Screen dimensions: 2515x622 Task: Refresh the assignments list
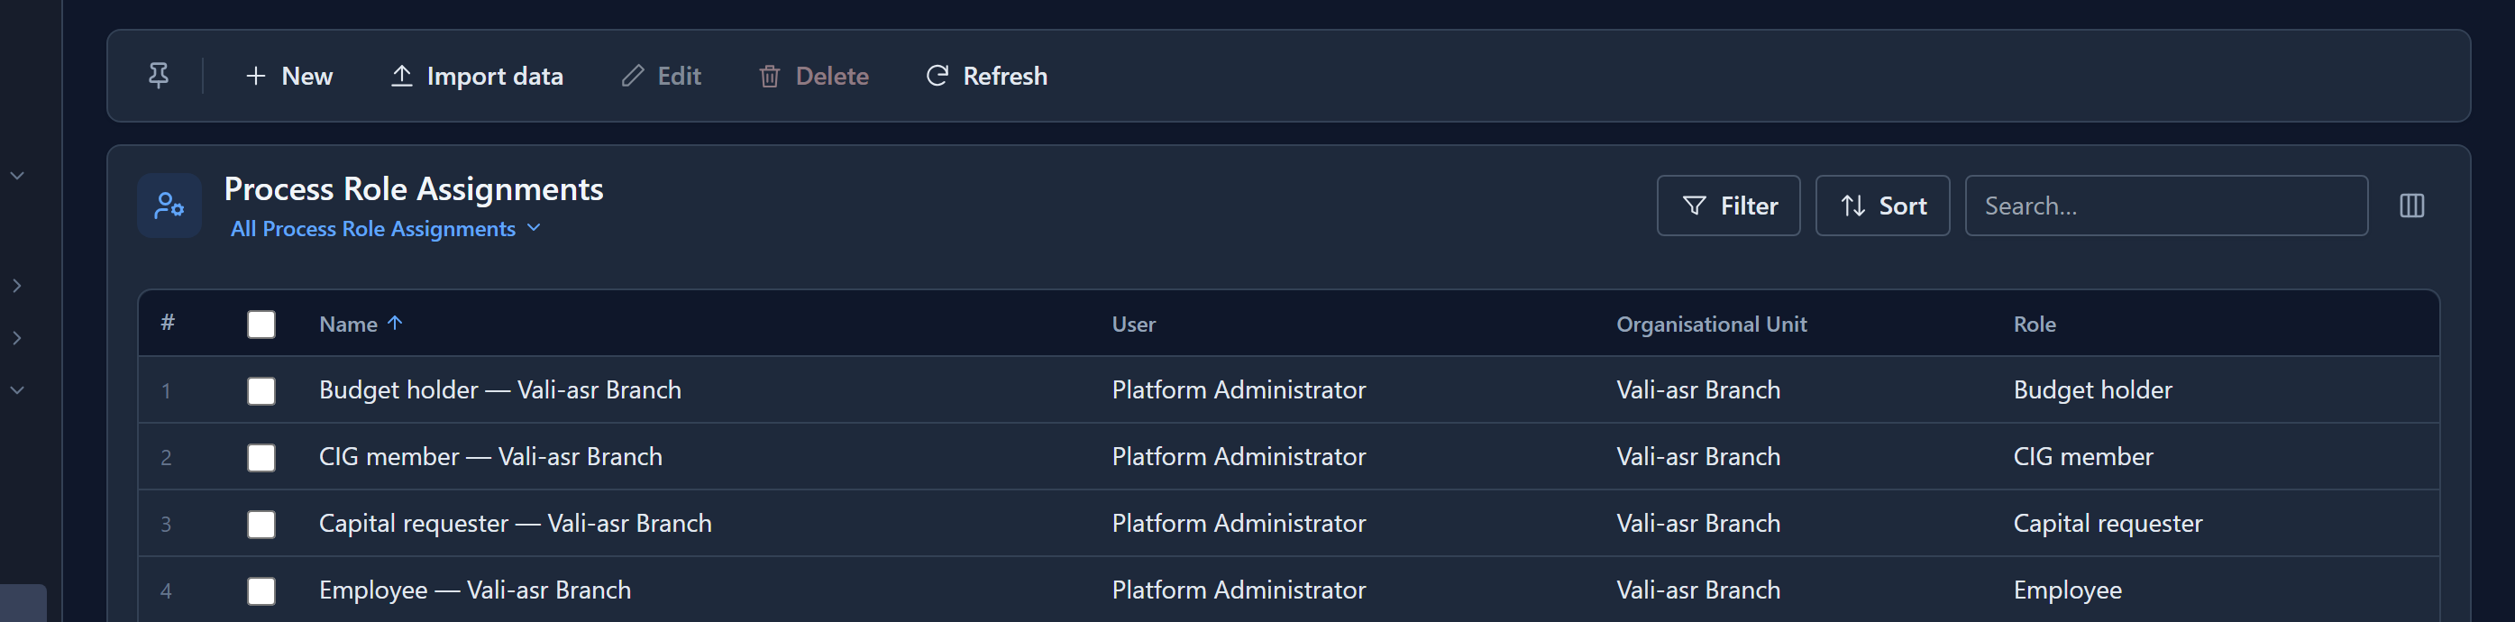[x=986, y=75]
